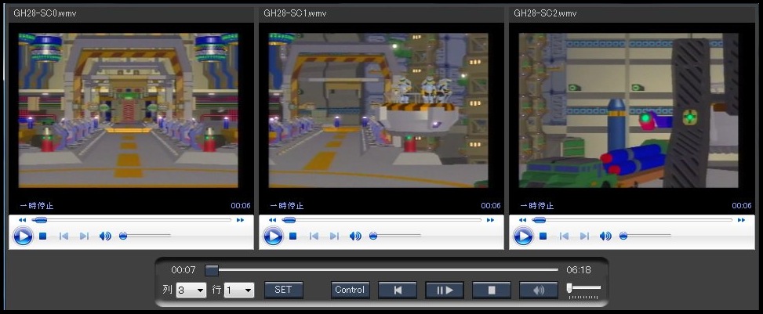Click the GH28-SC2.wmv video frame
Viewport: 763px width, 314px height.
tap(629, 110)
